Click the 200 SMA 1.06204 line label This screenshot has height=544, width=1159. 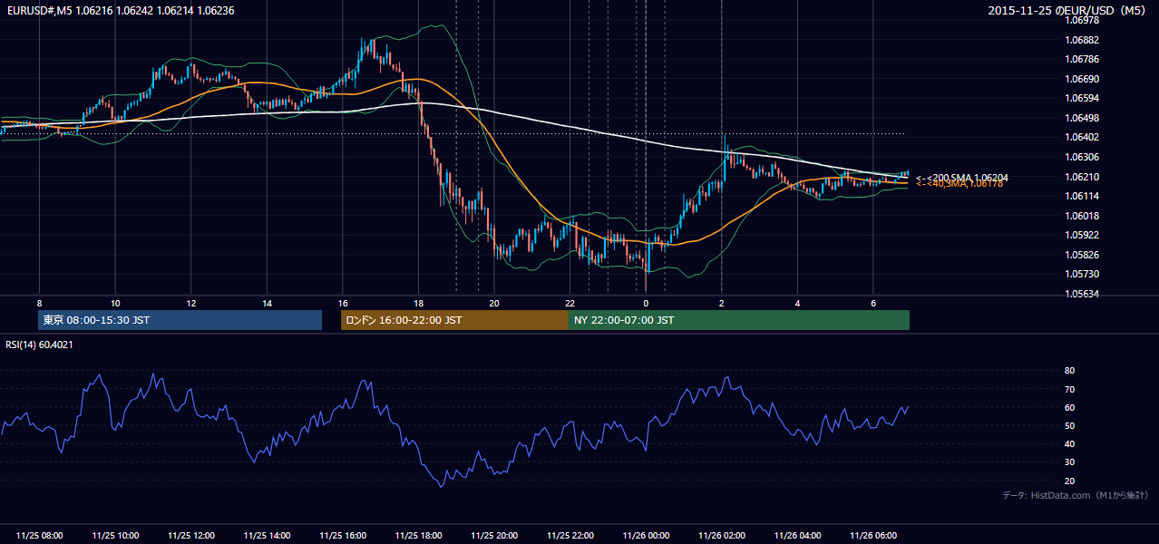coord(962,178)
